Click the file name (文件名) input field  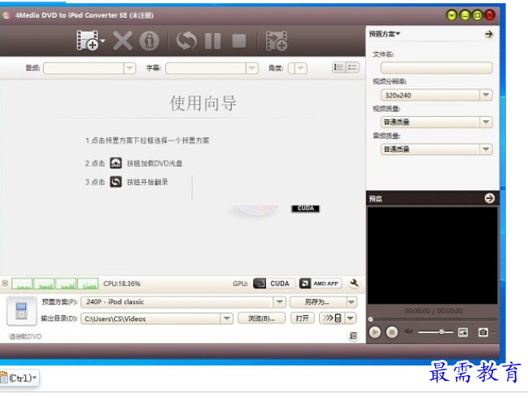click(x=436, y=68)
